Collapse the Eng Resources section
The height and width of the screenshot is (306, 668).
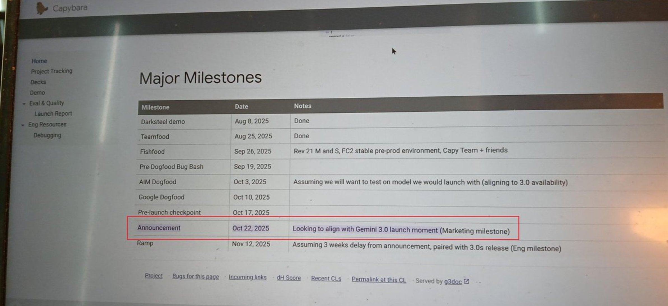[x=23, y=125]
